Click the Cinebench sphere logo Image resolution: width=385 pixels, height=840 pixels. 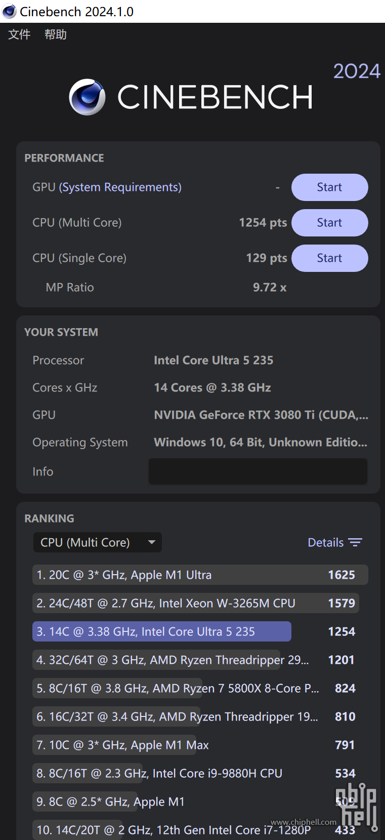(x=88, y=97)
